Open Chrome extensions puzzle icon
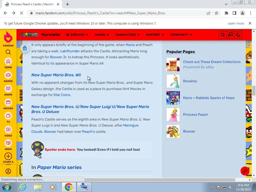256x192 pixels. (226, 13)
